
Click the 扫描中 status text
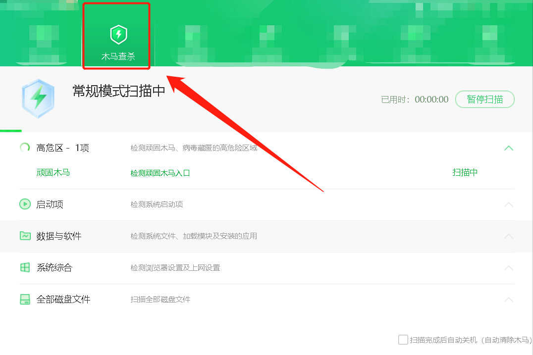point(465,172)
